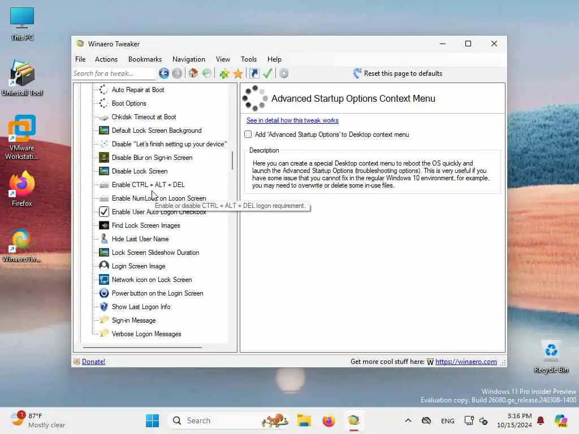Click the horizontal scrollbar of tweak tree

coord(142,348)
